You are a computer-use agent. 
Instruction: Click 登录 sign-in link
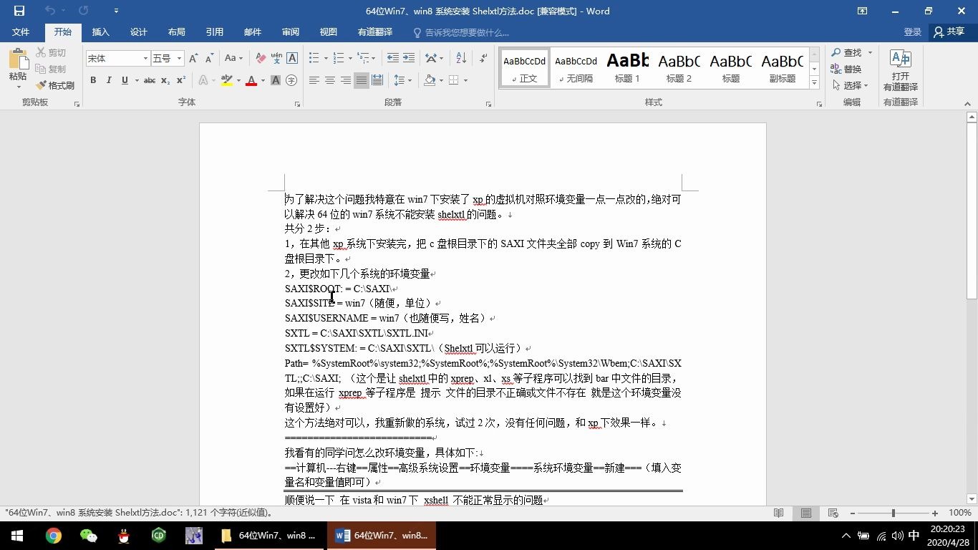pyautogui.click(x=912, y=32)
